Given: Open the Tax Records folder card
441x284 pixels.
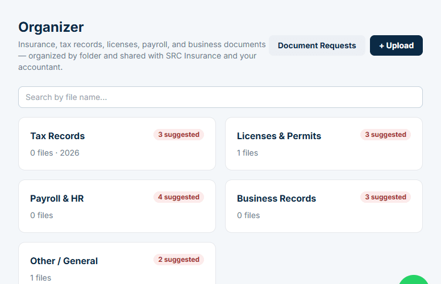Looking at the screenshot, I should click(x=117, y=144).
